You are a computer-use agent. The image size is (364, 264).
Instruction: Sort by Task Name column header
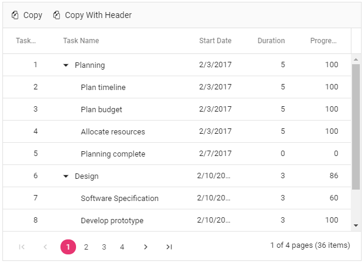81,41
